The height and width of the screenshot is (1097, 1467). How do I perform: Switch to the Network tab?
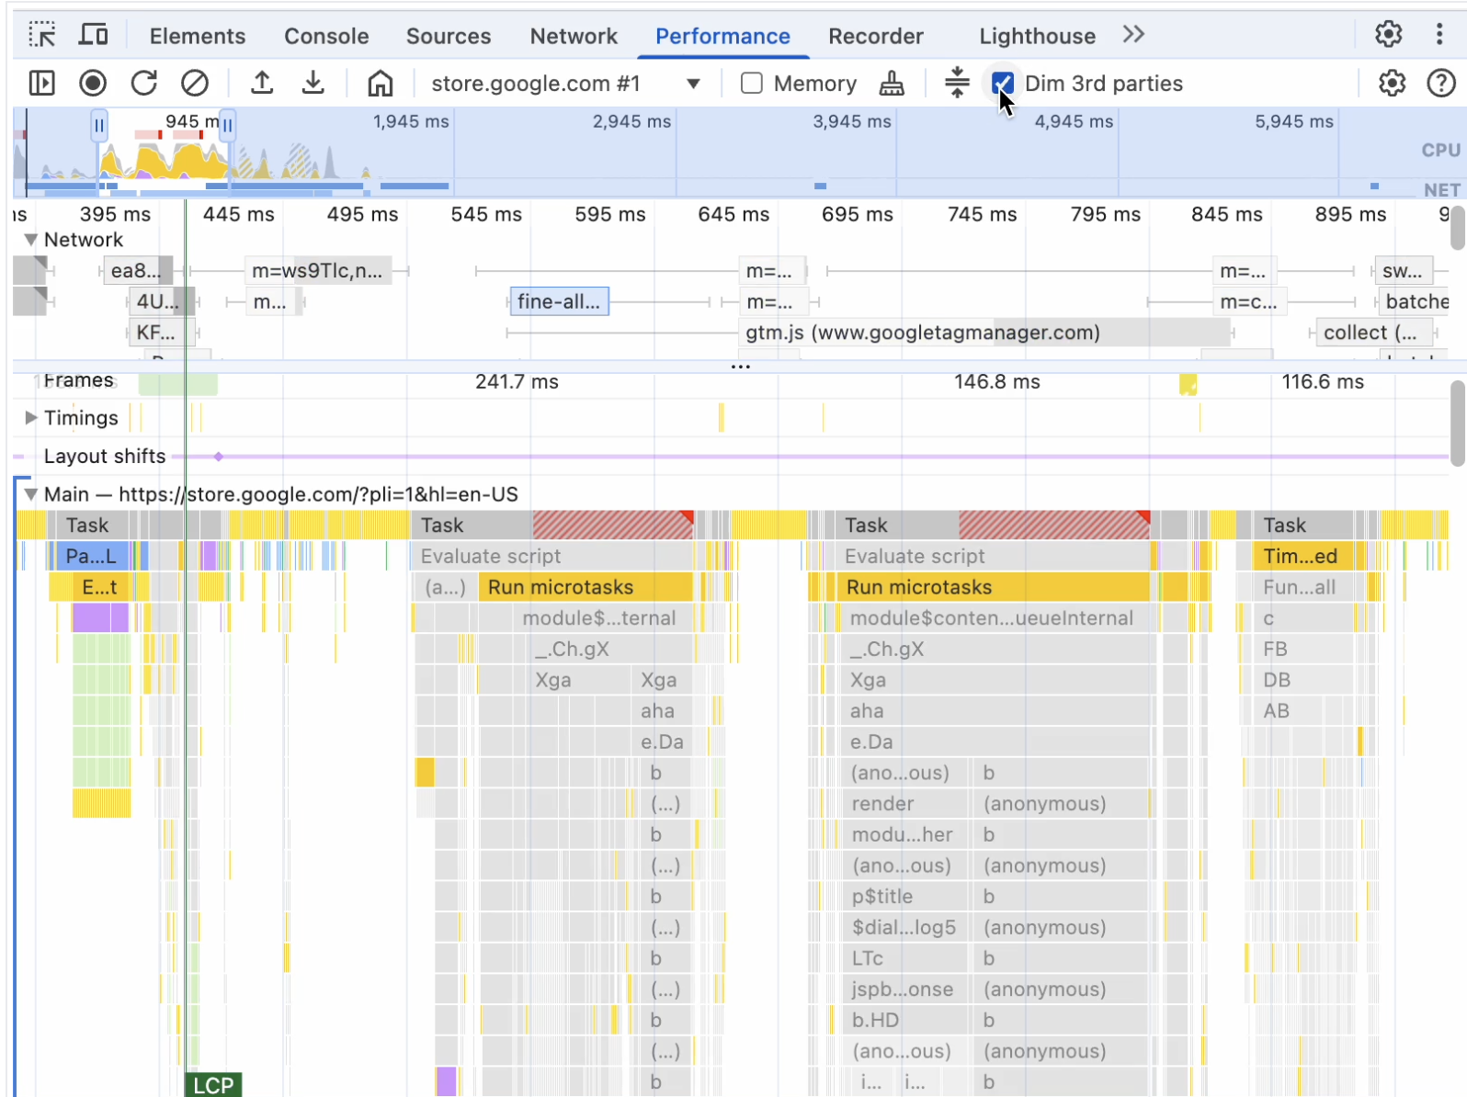pos(574,36)
